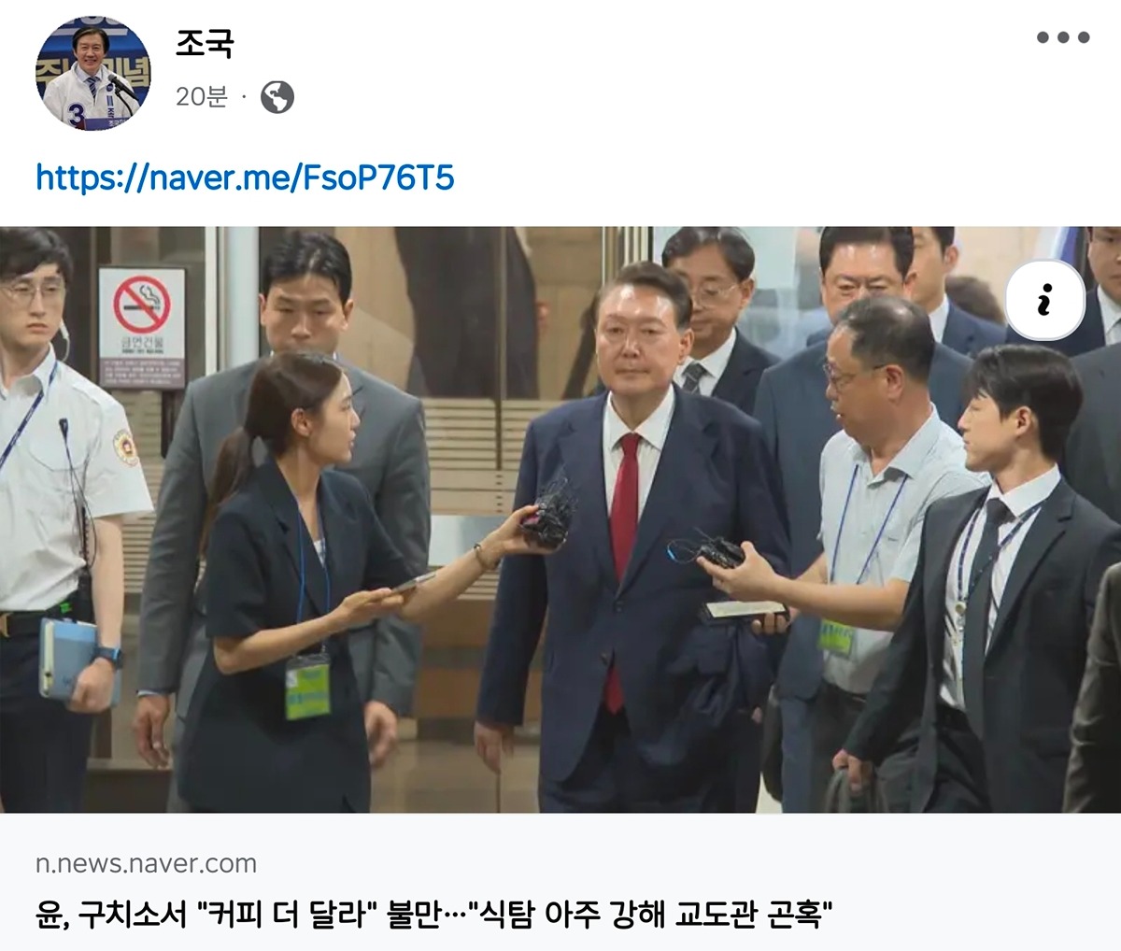
Task: Click the green press badge on the woman's jacket
Action: (307, 687)
